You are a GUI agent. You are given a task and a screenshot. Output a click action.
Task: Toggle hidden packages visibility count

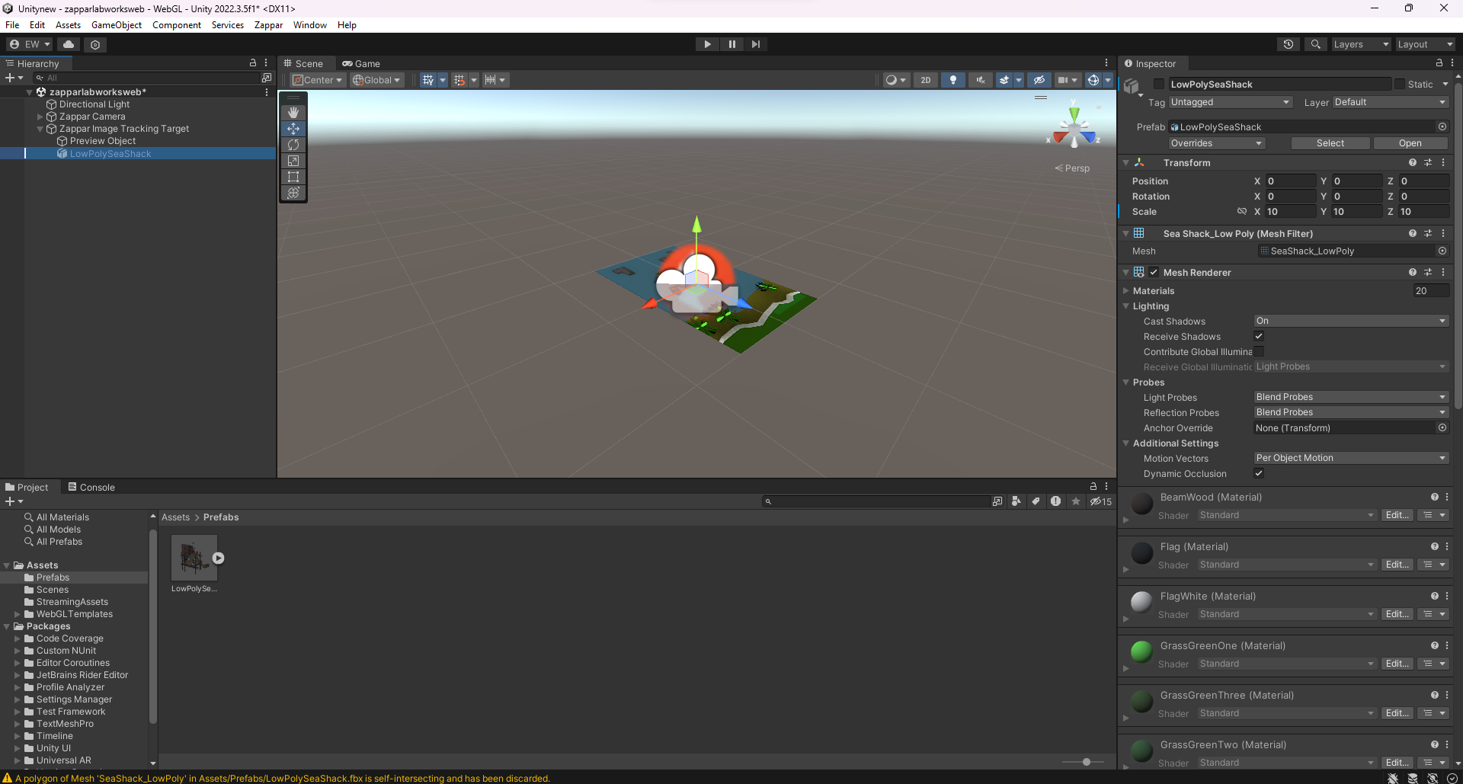pos(1100,501)
